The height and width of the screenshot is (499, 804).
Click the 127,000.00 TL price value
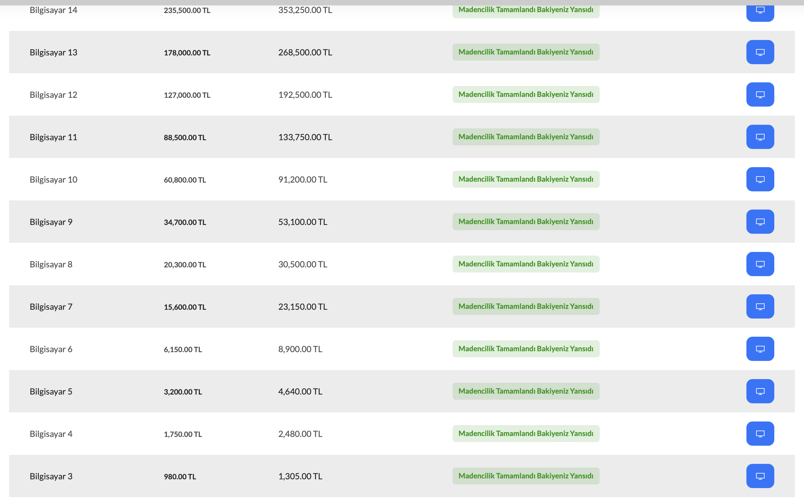[187, 95]
